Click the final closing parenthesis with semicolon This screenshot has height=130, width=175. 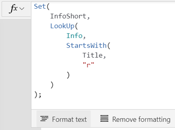click(x=38, y=95)
